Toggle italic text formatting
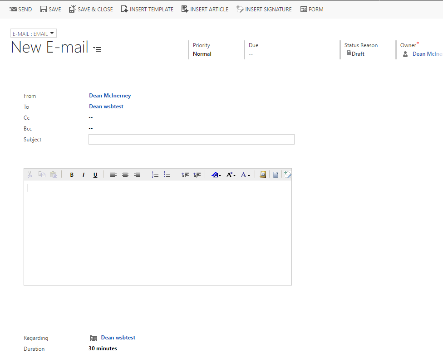443x358 pixels. click(84, 175)
